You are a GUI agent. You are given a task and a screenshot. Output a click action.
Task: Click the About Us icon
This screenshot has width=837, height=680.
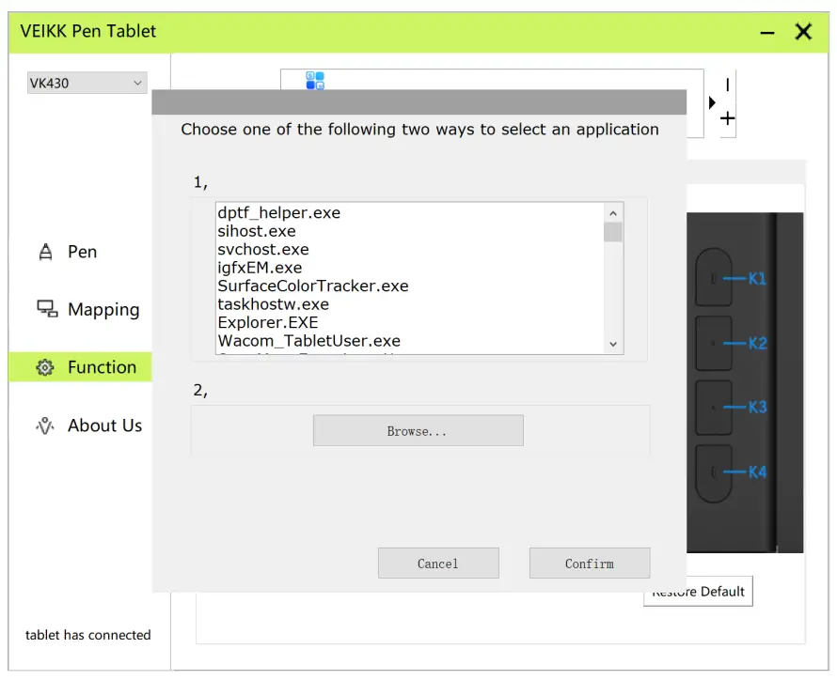pyautogui.click(x=45, y=425)
